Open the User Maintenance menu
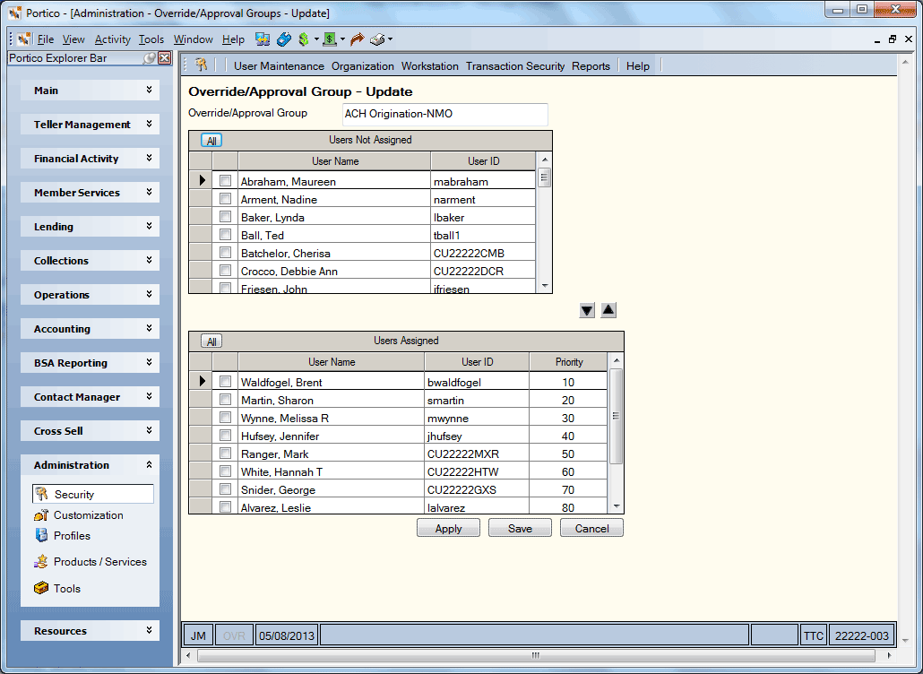 (x=279, y=66)
